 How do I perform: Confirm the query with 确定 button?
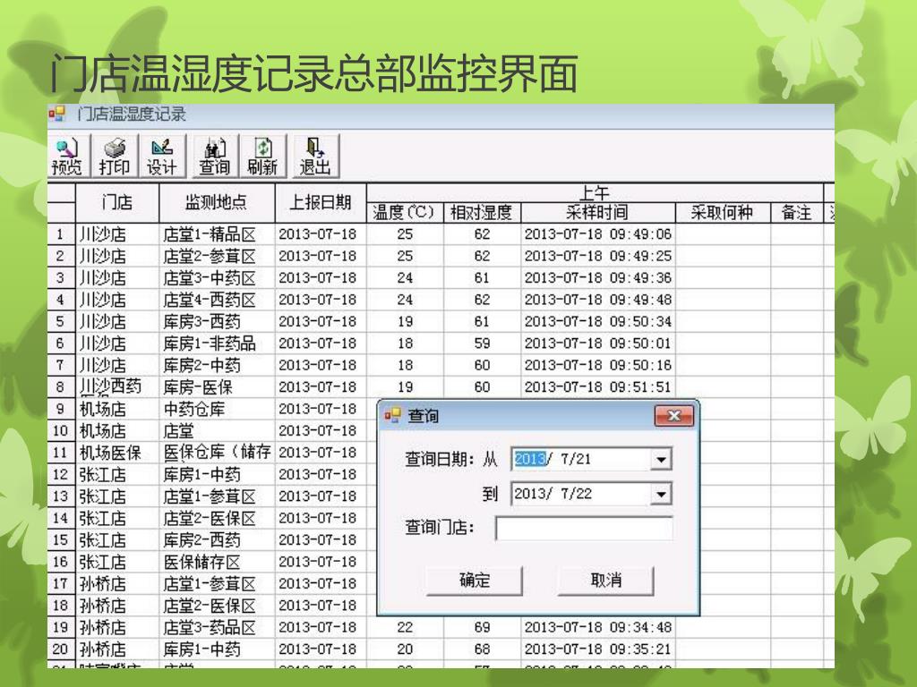point(475,580)
